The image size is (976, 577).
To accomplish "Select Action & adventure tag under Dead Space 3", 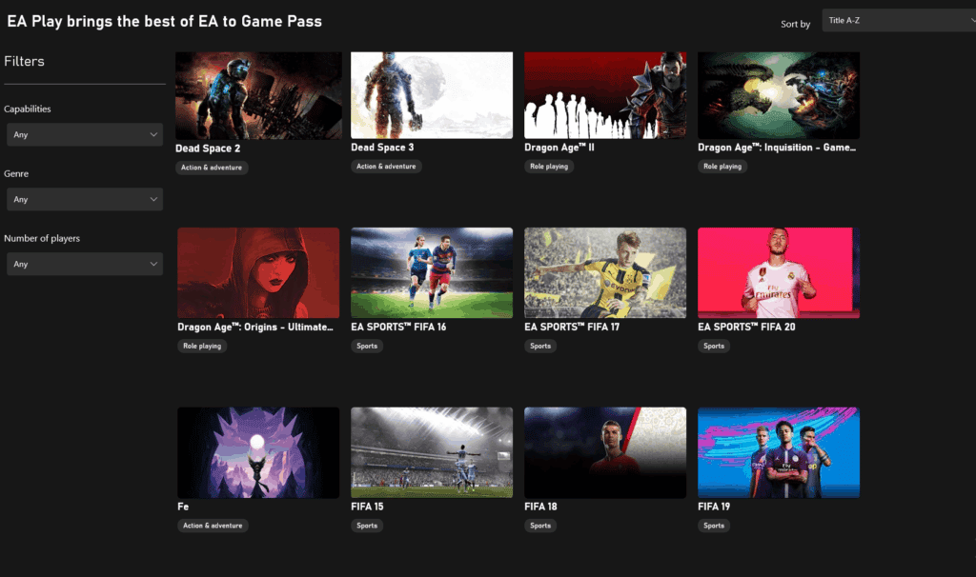I will [x=387, y=167].
